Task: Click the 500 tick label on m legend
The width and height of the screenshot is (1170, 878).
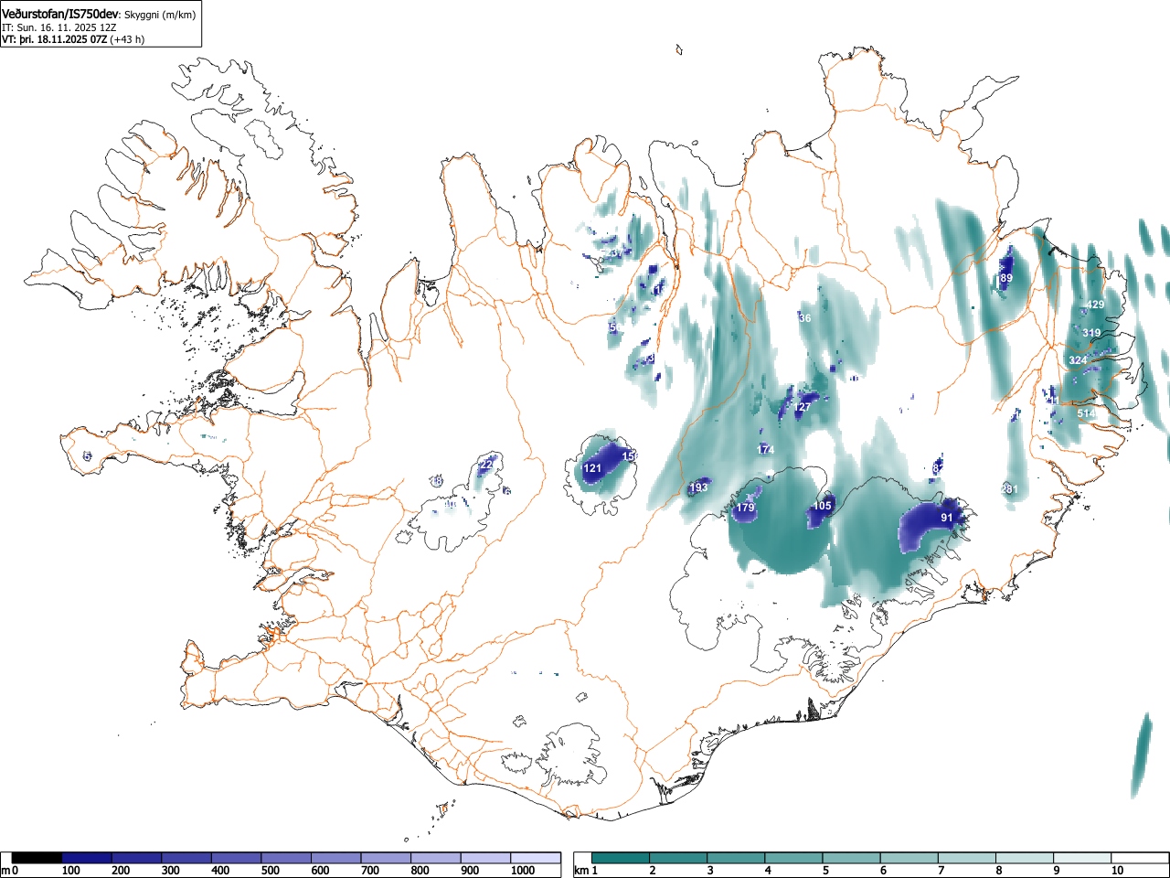Action: pyautogui.click(x=271, y=871)
